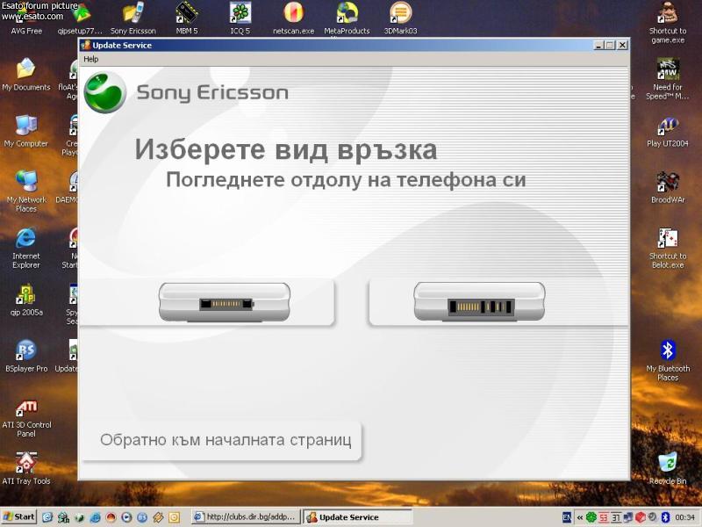Select the ICQ 5 desktop shortcut

click(240, 19)
